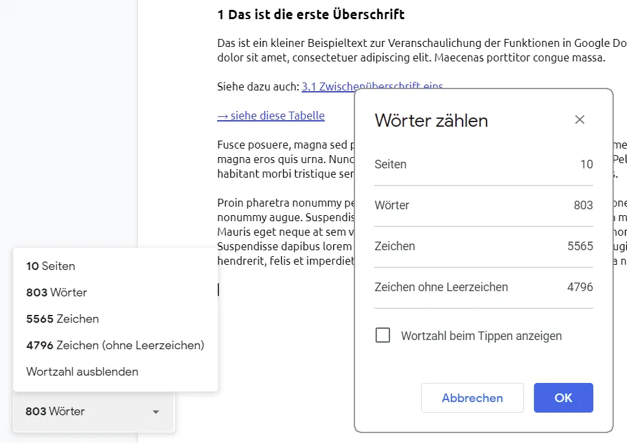Screen dimensions: 627x443
Task: Click Wortzahl ausblenden to hide count
Action: coord(82,372)
